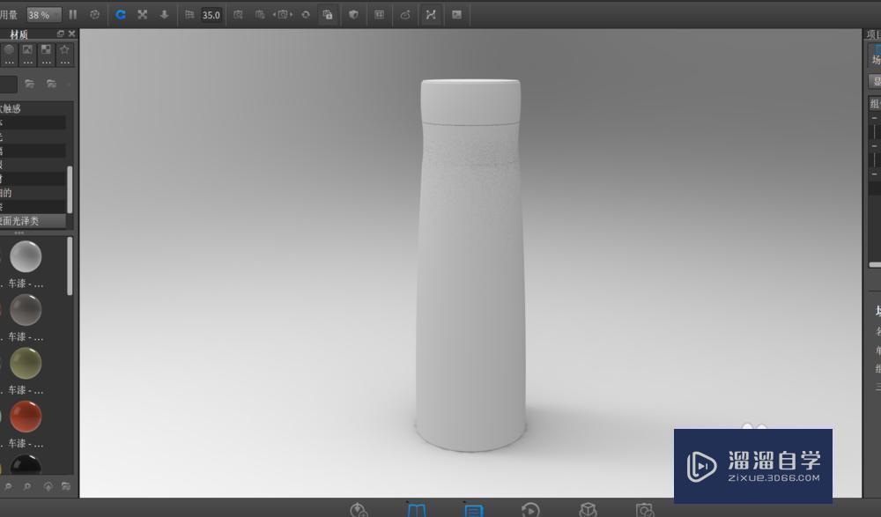Select the geometry cube icon at the bottom
Screen dimensions: 881x517
coord(587,508)
